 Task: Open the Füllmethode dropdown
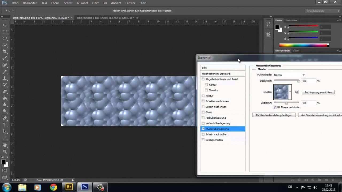pos(289,75)
